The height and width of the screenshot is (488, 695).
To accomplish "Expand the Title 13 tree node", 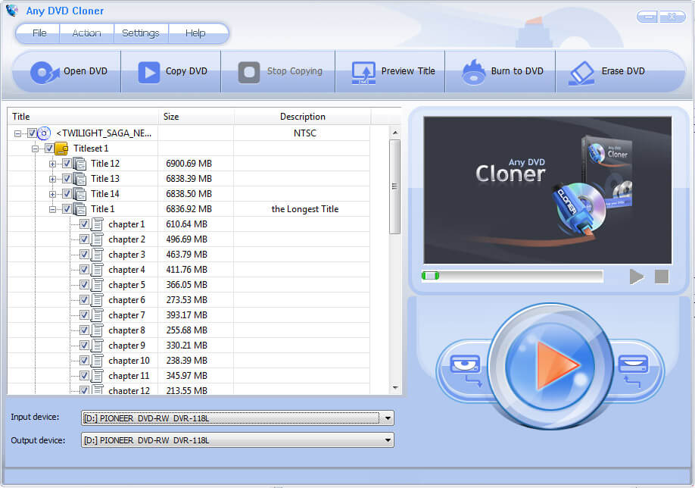I will click(53, 179).
